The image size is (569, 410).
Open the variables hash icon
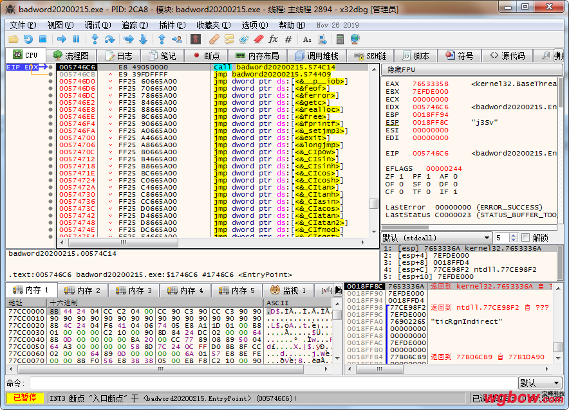tap(288, 39)
